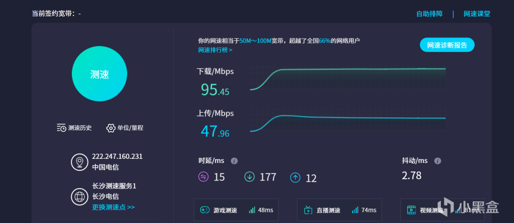Click the 更换测速点 link
This screenshot has height=223, width=514.
click(113, 207)
